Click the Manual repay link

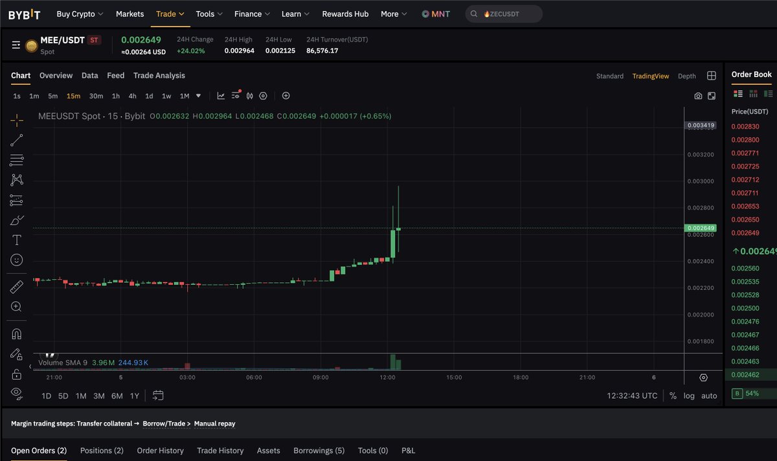pyautogui.click(x=214, y=423)
